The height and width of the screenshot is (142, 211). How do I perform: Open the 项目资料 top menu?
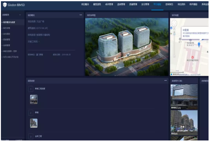(181, 4)
